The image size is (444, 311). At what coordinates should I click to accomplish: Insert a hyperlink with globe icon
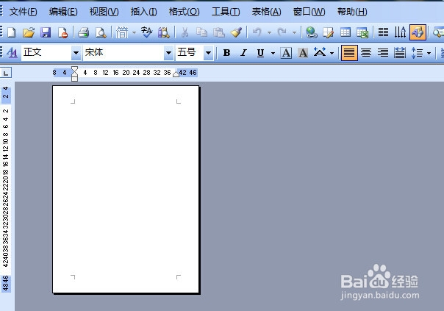(312, 32)
